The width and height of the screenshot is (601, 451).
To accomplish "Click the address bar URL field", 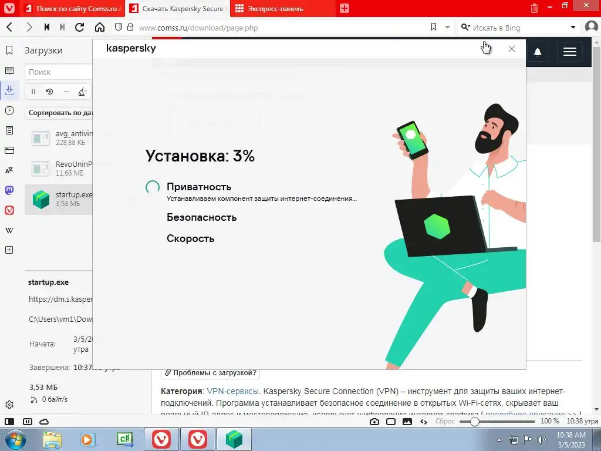I will (x=282, y=28).
